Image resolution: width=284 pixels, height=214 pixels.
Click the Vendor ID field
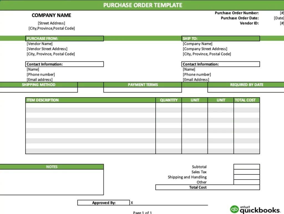[x=281, y=23]
